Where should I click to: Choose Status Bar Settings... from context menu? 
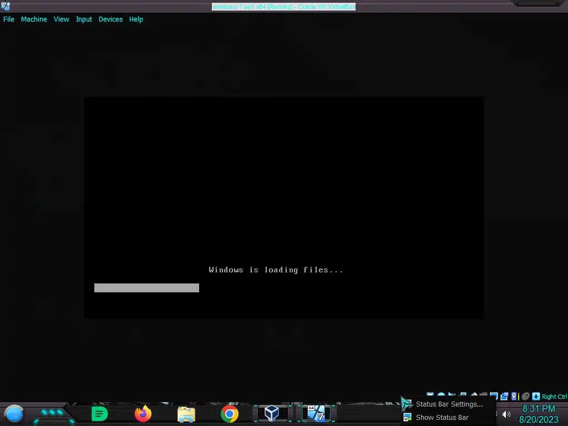point(449,404)
